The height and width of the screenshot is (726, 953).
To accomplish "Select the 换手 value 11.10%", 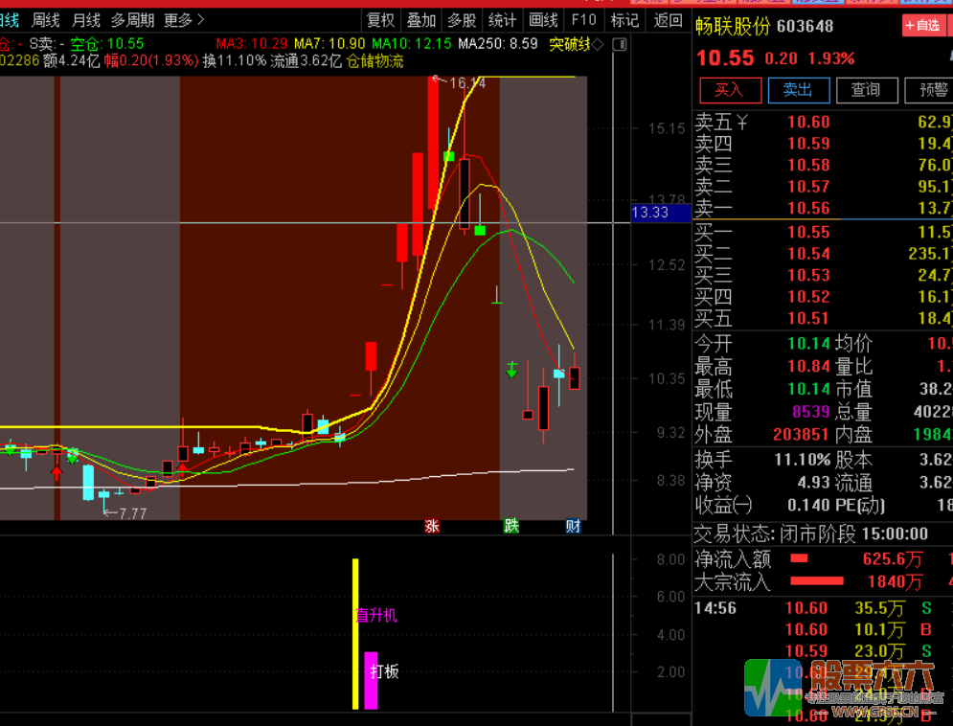I will [803, 460].
